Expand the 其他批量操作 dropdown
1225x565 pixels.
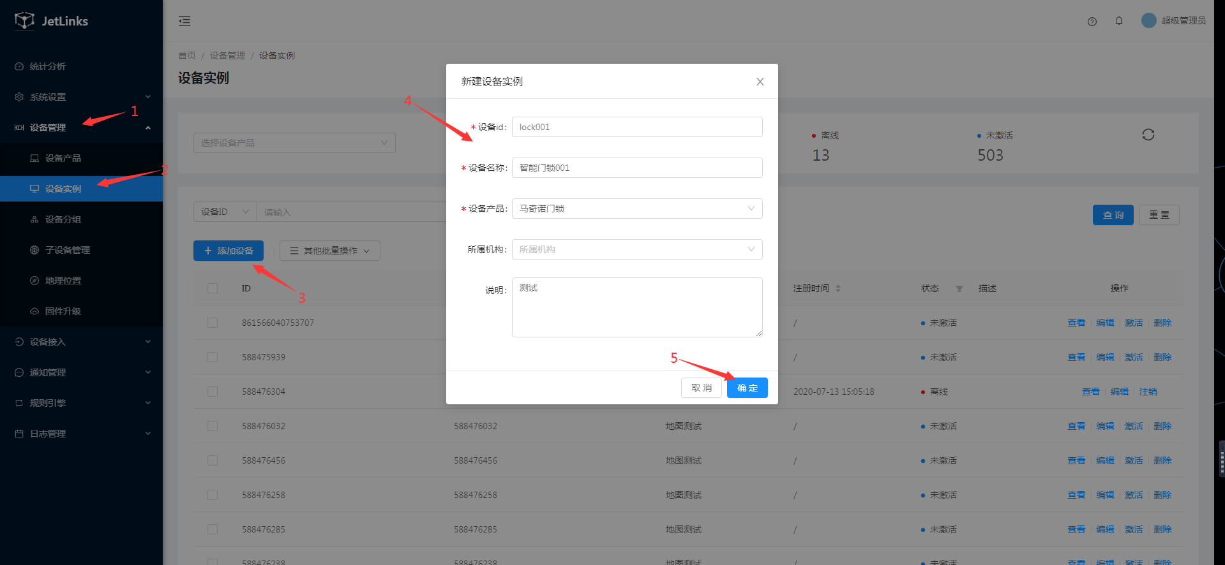coord(329,251)
